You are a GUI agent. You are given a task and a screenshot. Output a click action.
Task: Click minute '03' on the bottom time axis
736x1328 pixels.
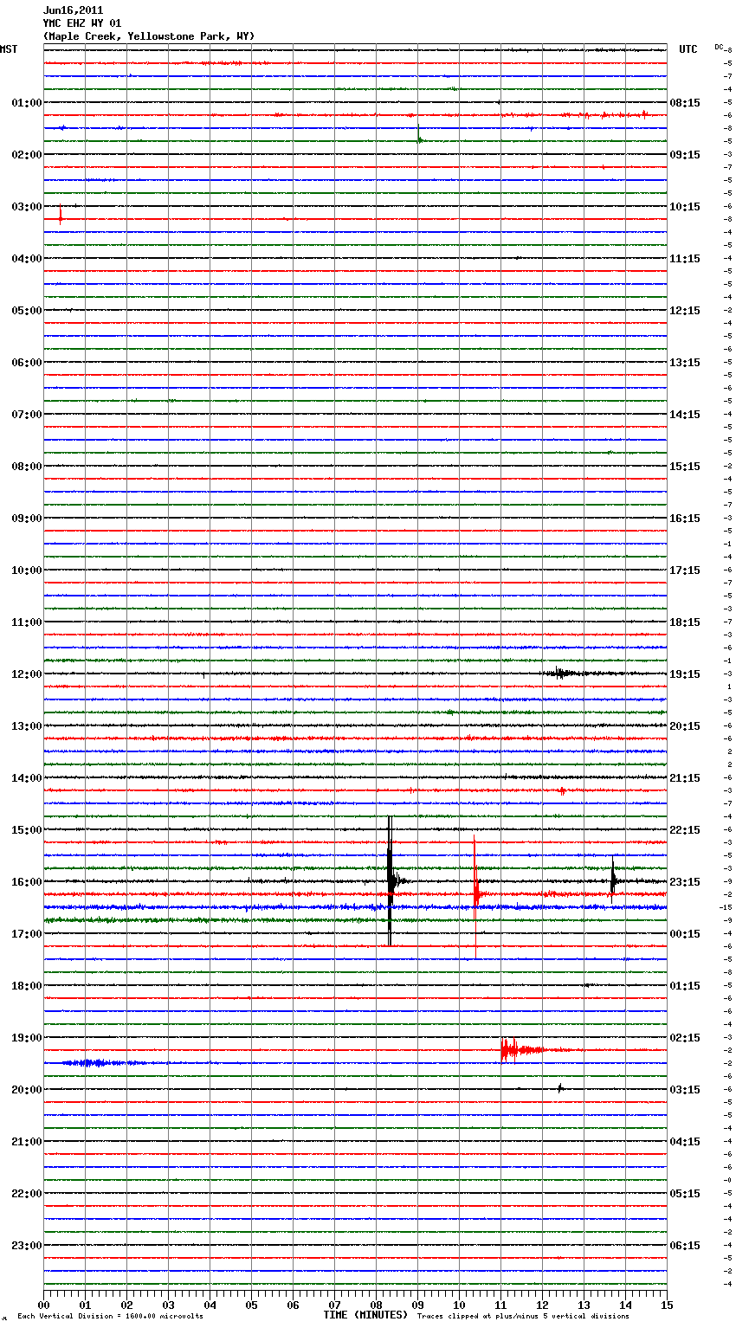click(168, 1305)
